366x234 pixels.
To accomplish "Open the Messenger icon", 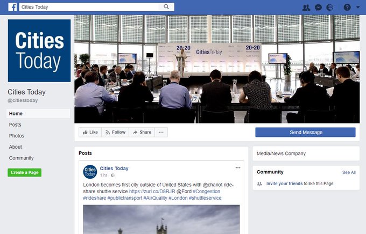I will (x=319, y=8).
